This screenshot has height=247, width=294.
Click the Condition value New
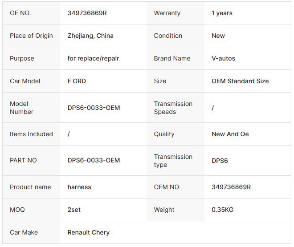218,36
